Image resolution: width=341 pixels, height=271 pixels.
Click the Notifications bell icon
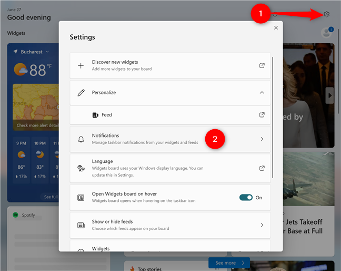coord(81,139)
